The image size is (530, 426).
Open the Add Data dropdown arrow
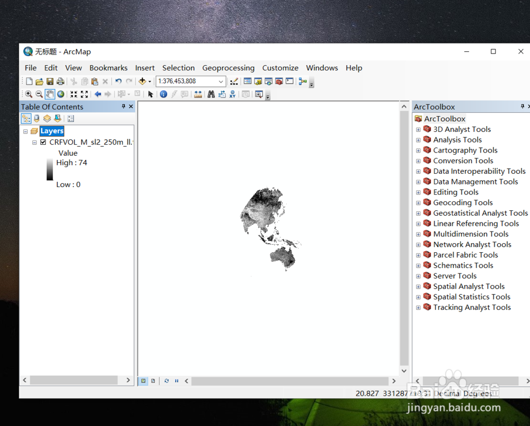click(x=150, y=82)
